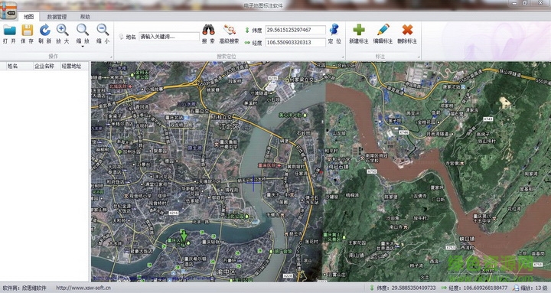Click the 缩放 13级 status text
The width and height of the screenshot is (551, 293).
534,288
